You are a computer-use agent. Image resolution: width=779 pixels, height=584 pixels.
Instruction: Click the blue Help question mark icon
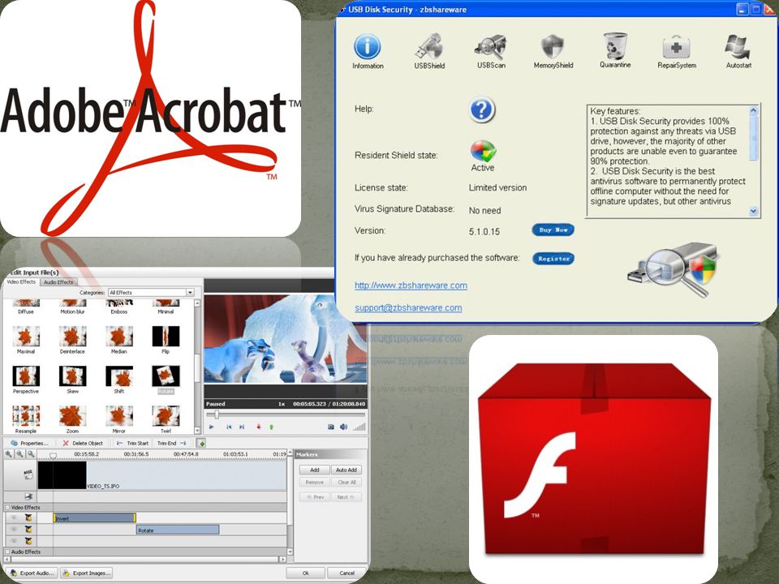coord(481,109)
